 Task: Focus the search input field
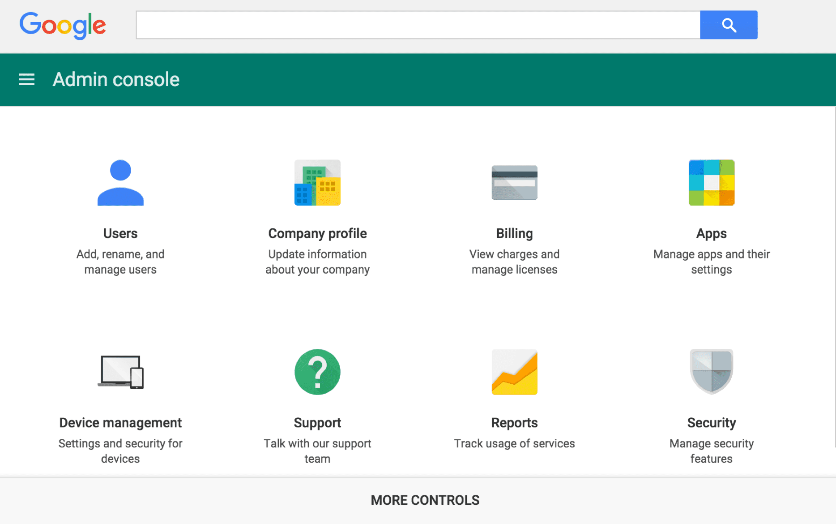[x=418, y=25]
